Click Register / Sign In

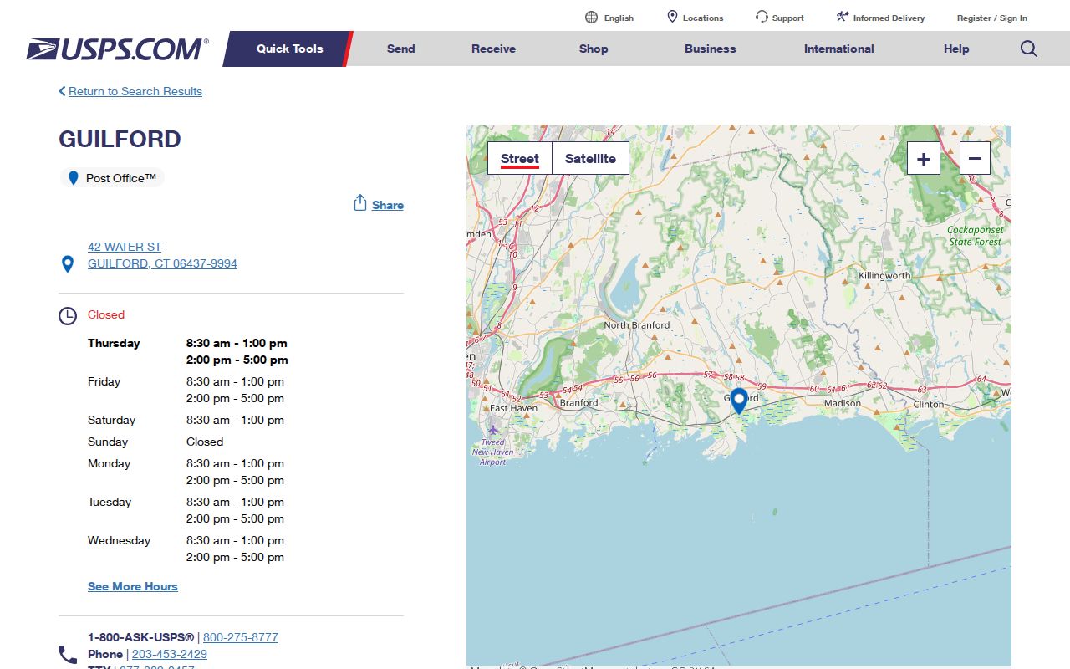992,18
